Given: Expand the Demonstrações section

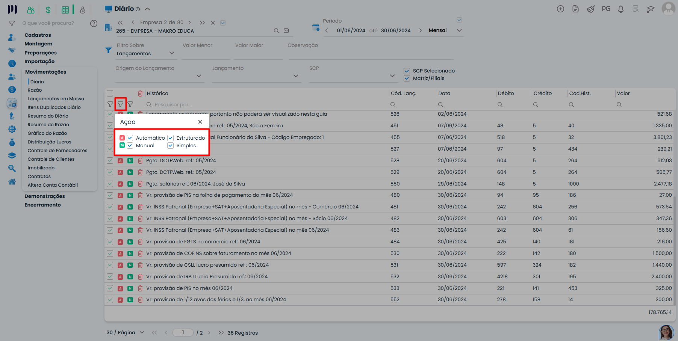Looking at the screenshot, I should [44, 196].
